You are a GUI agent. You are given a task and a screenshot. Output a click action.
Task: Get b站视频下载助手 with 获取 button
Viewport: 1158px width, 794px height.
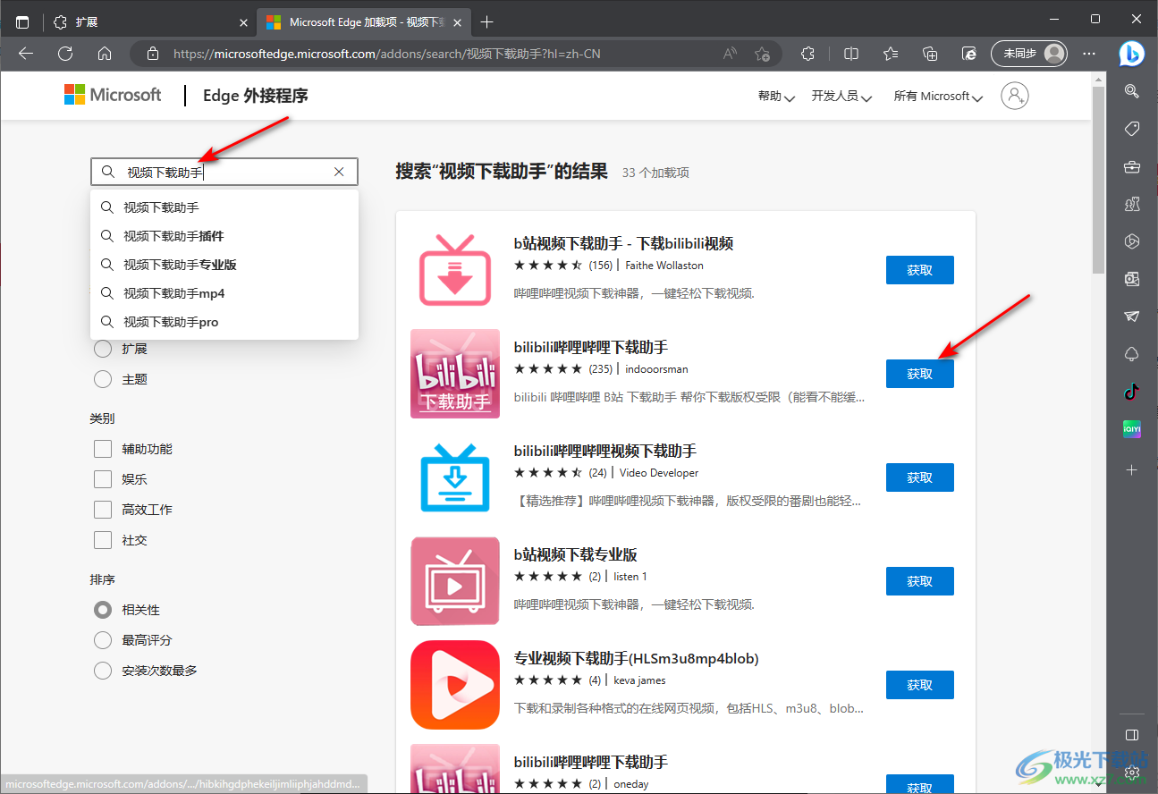click(x=919, y=270)
